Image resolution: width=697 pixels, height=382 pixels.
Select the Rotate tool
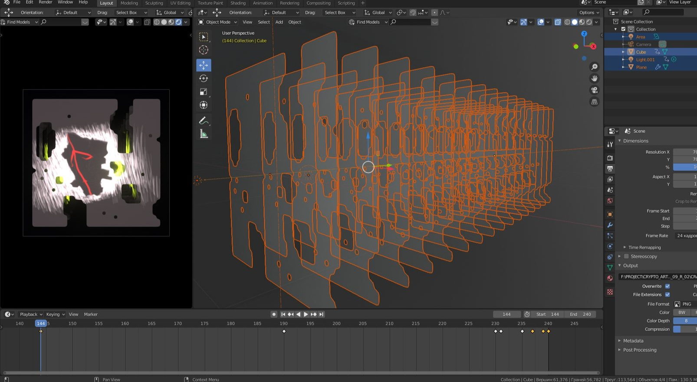point(204,78)
